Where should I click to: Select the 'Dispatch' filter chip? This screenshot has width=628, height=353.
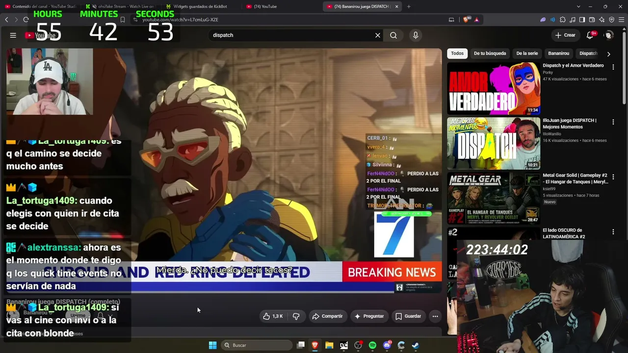(x=588, y=53)
